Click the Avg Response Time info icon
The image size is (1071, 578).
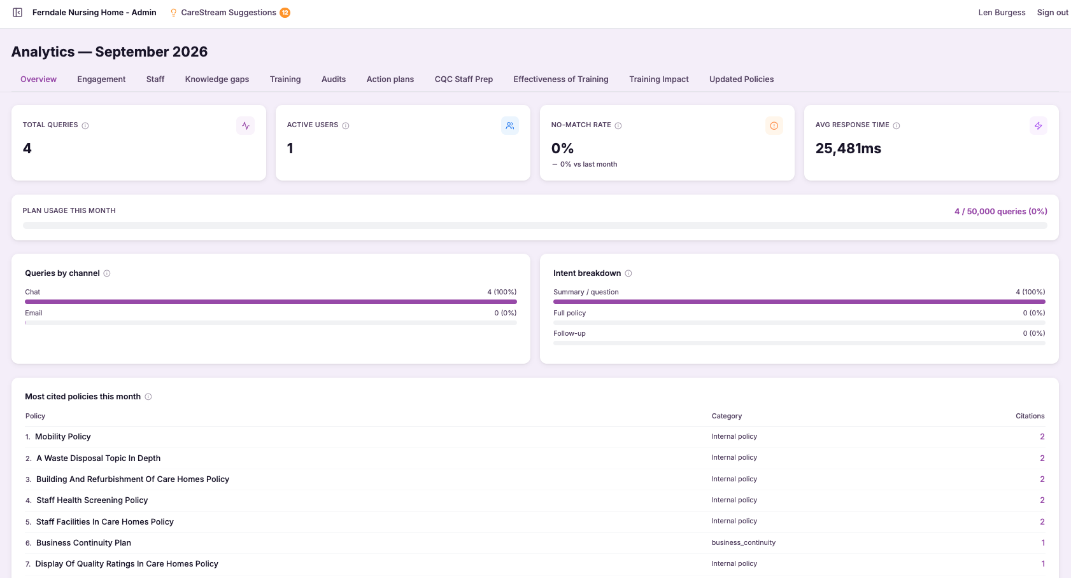tap(897, 126)
